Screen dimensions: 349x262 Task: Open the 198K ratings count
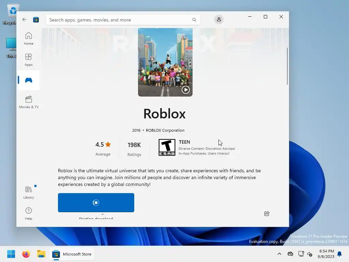(x=134, y=149)
